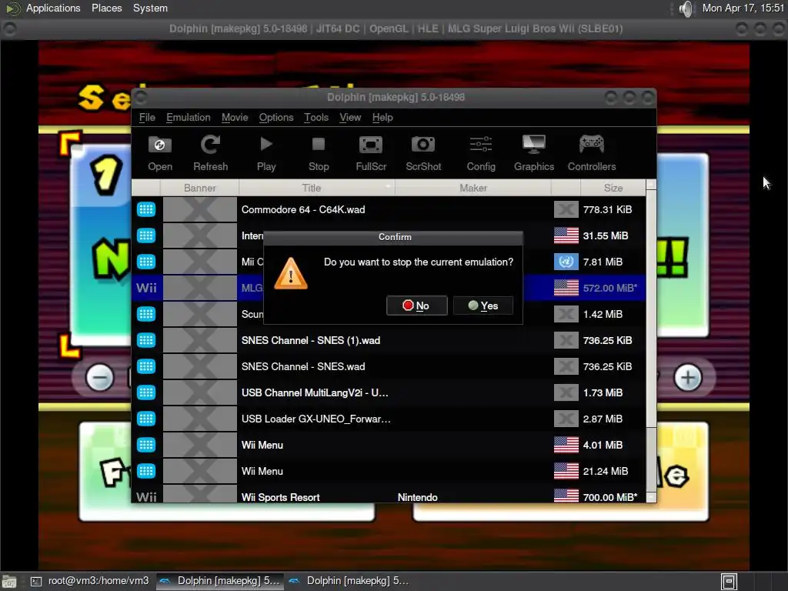This screenshot has height=591, width=788.
Task: Click the world region icon on the 7.81 MiB row
Action: (x=566, y=262)
